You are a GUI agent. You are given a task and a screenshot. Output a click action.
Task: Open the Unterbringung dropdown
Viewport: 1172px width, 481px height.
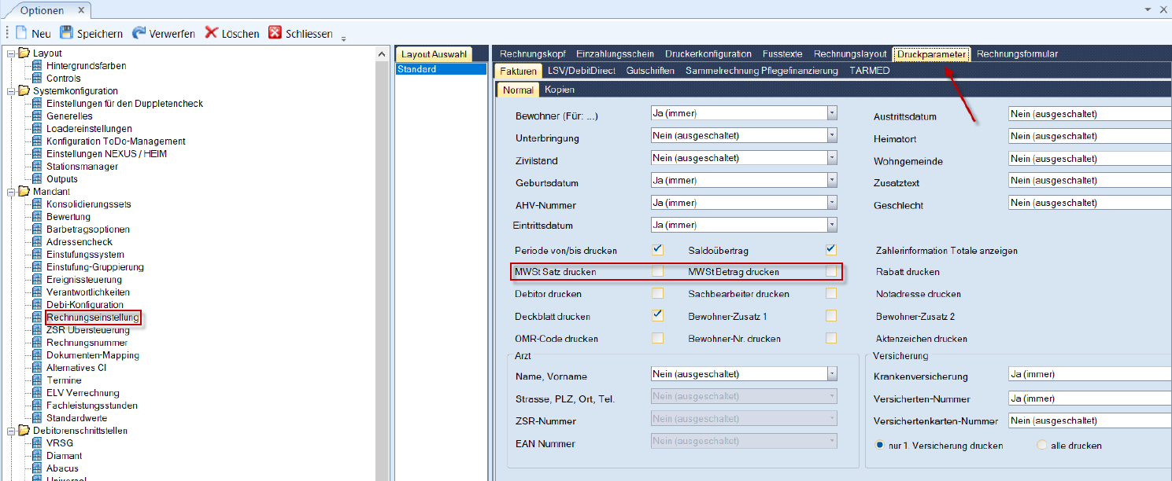(831, 136)
